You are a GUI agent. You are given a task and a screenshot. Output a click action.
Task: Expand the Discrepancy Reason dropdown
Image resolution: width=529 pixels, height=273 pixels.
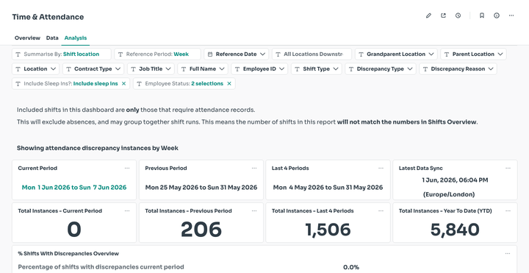click(458, 69)
